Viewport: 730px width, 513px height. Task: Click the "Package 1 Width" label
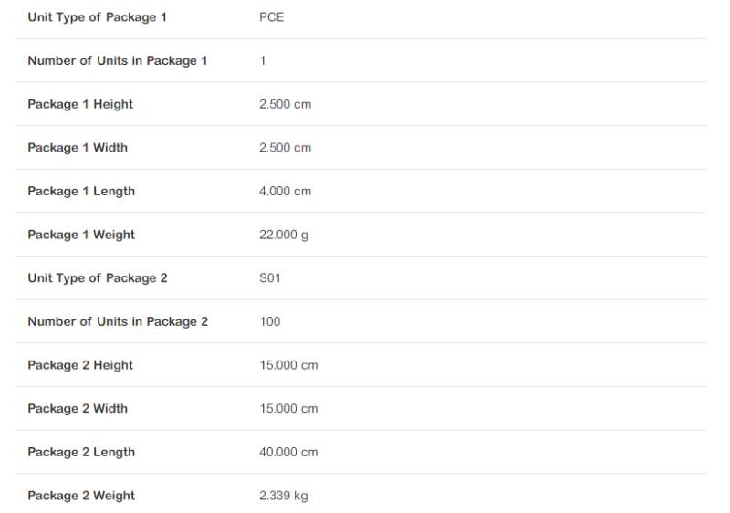(x=78, y=148)
